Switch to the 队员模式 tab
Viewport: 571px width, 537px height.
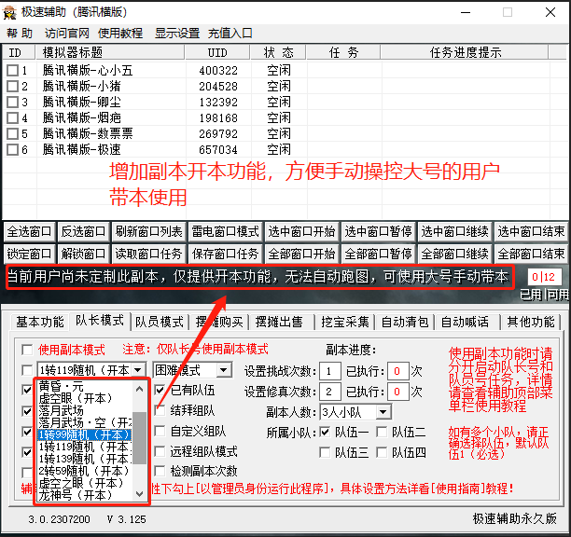[x=160, y=322]
